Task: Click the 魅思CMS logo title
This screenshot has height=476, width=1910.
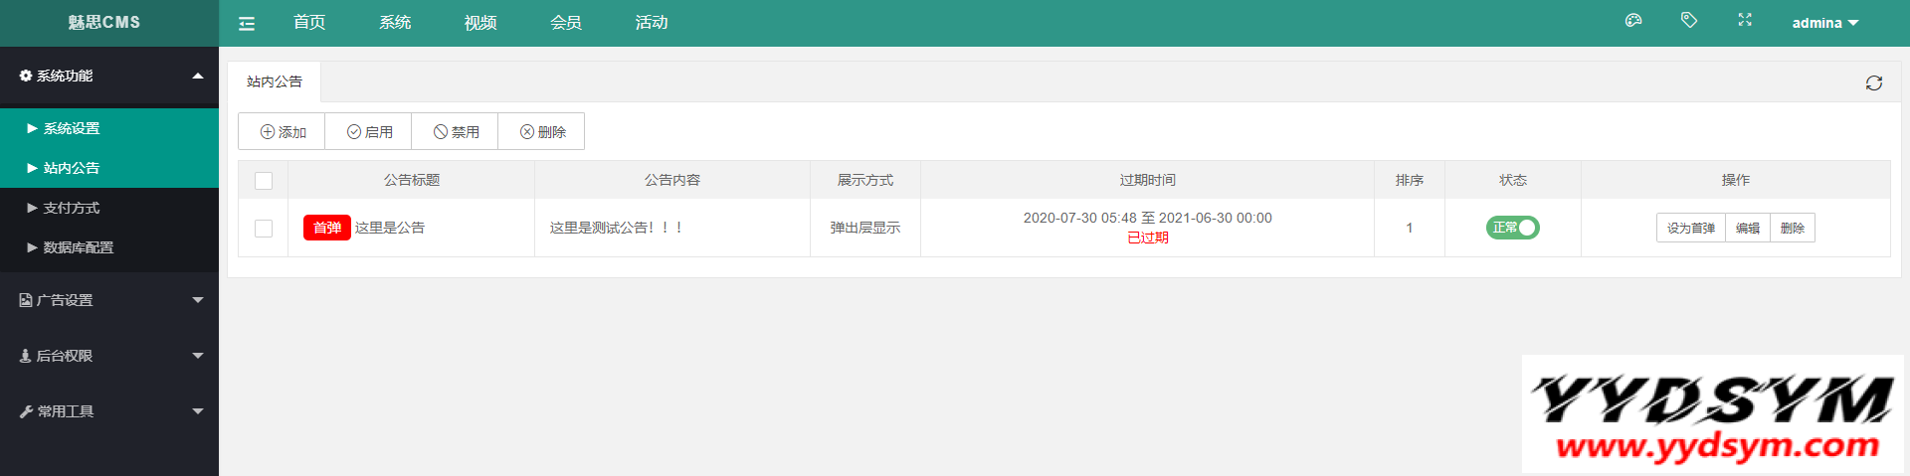Action: (x=104, y=22)
